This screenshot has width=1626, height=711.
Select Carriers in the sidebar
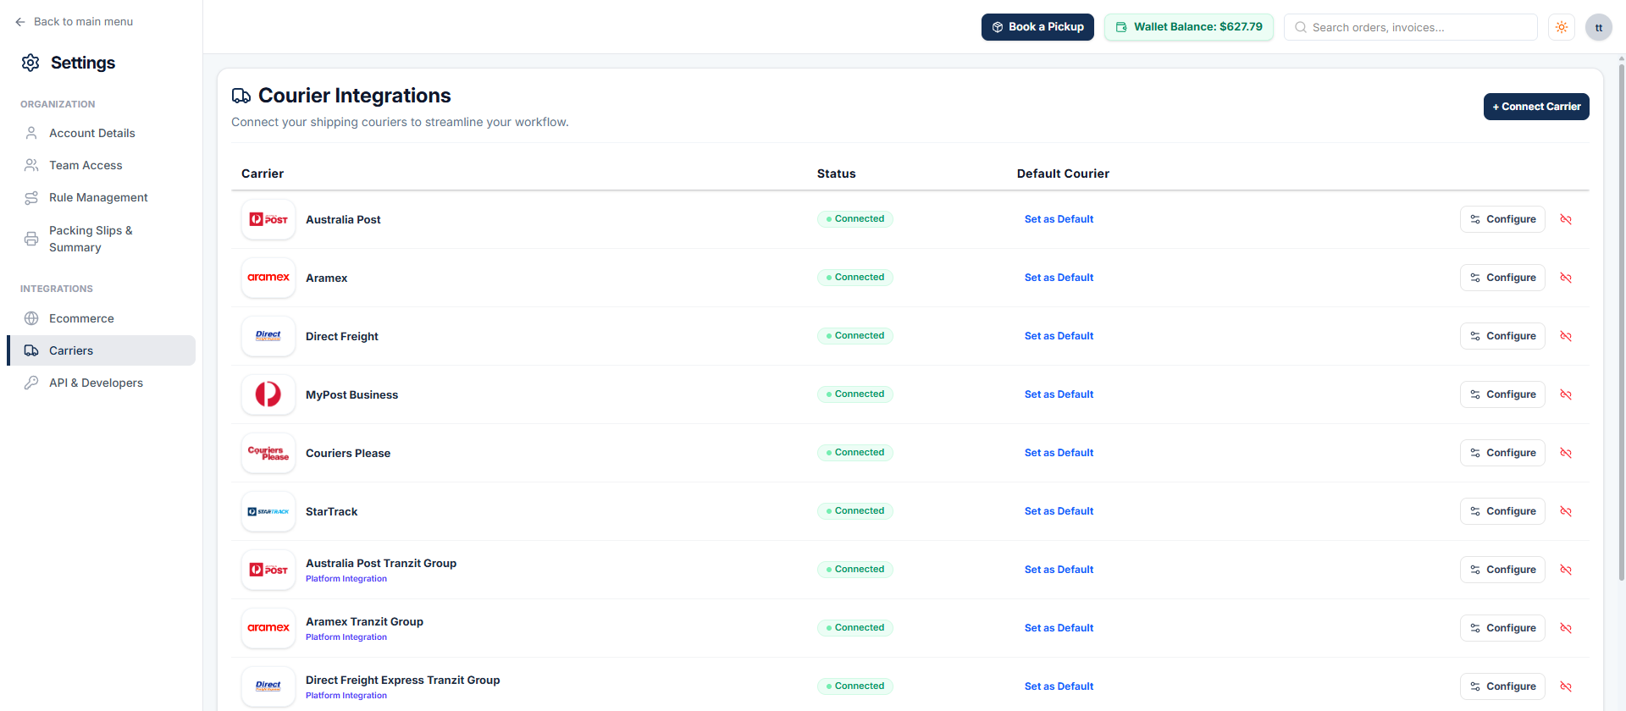(102, 350)
